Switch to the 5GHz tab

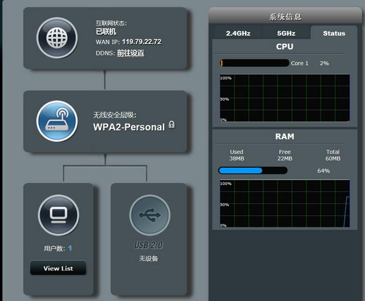(x=286, y=33)
